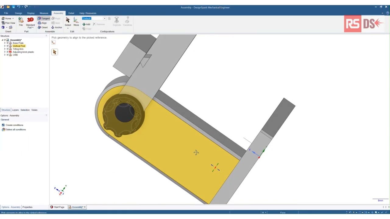The image size is (390, 219).
Task: Toggle Tilting Arm visibility checkbox
Action: coord(8,49)
